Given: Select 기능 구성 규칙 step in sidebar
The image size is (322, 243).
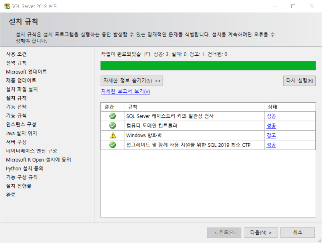Looking at the screenshot, I should [22, 177].
